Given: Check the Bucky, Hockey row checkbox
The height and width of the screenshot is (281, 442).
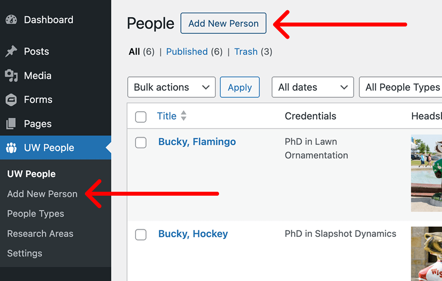Looking at the screenshot, I should [141, 234].
